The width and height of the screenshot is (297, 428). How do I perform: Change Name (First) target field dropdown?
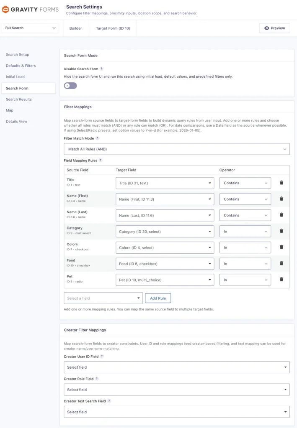[x=165, y=199]
